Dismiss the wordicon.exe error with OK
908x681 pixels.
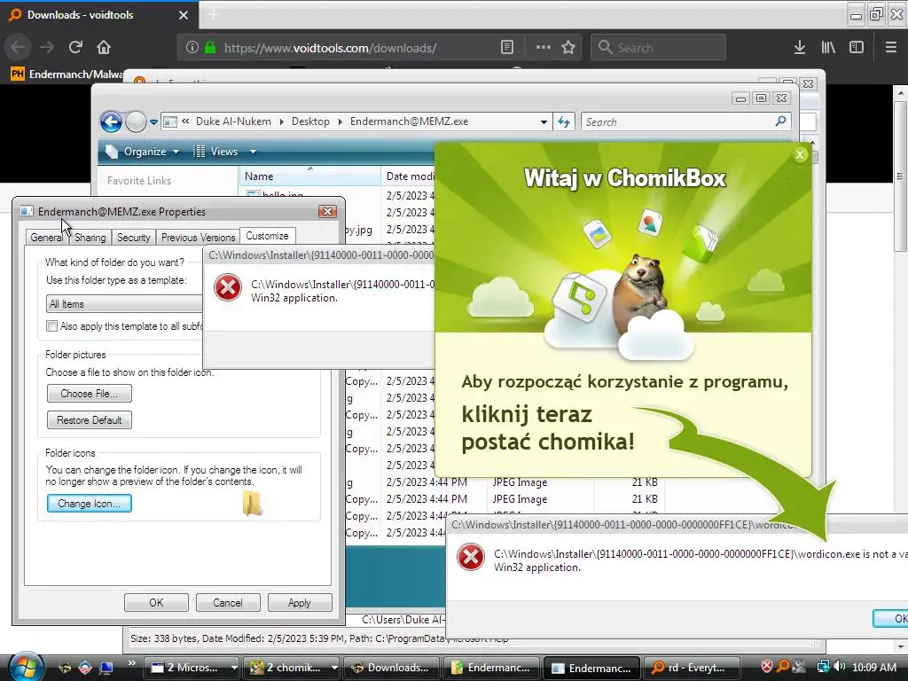click(892, 618)
